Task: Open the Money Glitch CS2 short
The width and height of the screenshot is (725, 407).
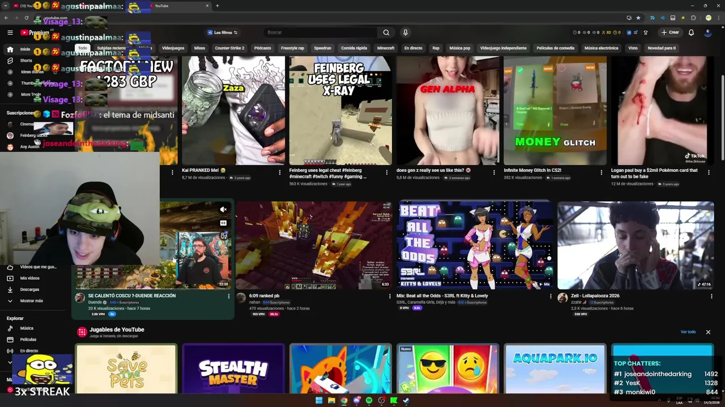Action: pyautogui.click(x=555, y=110)
